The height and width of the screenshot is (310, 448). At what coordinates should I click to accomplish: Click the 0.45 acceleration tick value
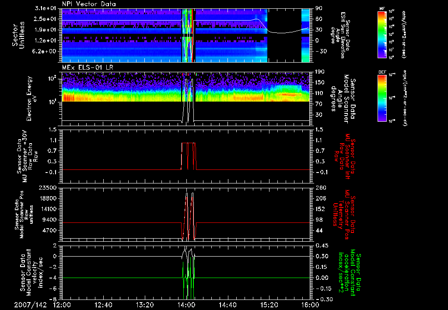coord(322,246)
